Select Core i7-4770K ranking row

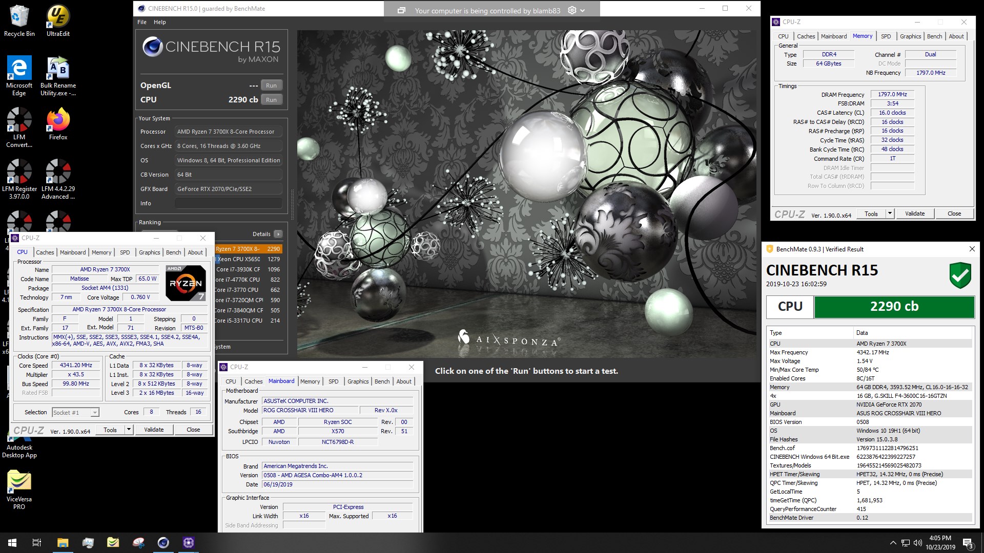248,280
